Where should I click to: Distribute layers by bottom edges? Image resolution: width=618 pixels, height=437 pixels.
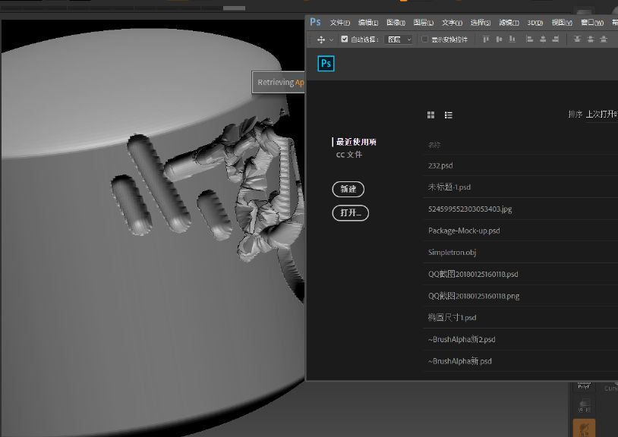click(x=604, y=39)
